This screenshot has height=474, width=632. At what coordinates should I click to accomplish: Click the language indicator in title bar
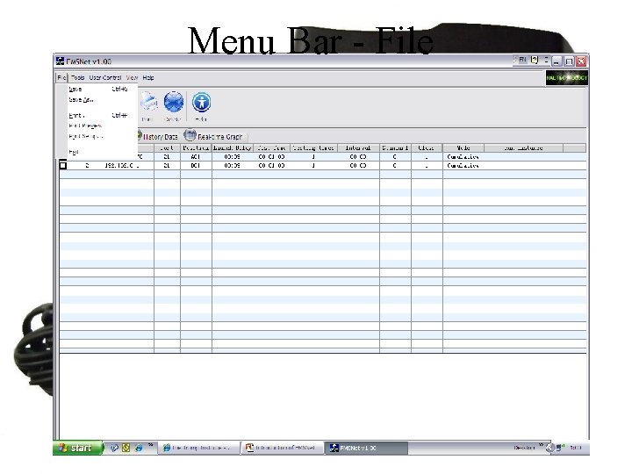click(522, 60)
